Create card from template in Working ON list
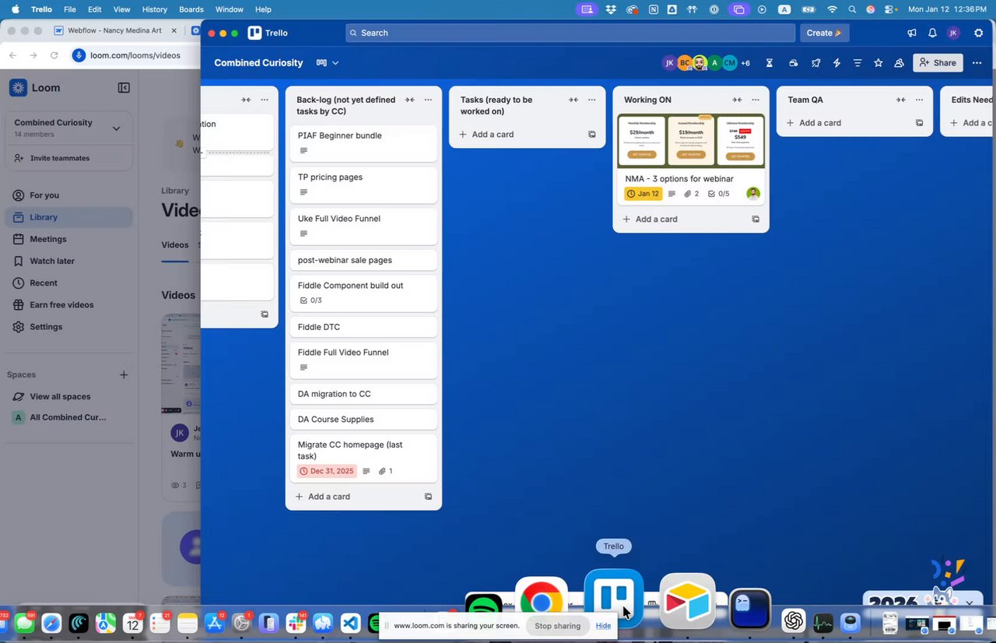996x643 pixels. pos(756,220)
